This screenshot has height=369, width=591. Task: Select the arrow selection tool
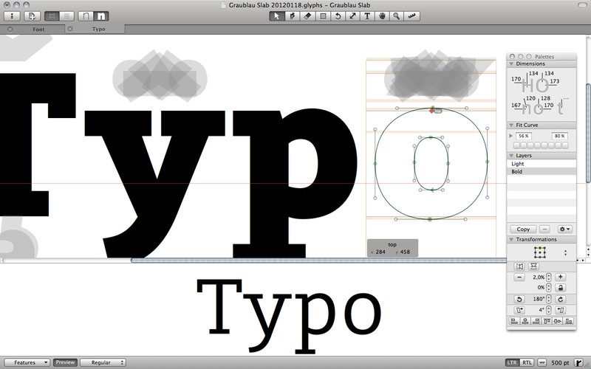(x=276, y=15)
